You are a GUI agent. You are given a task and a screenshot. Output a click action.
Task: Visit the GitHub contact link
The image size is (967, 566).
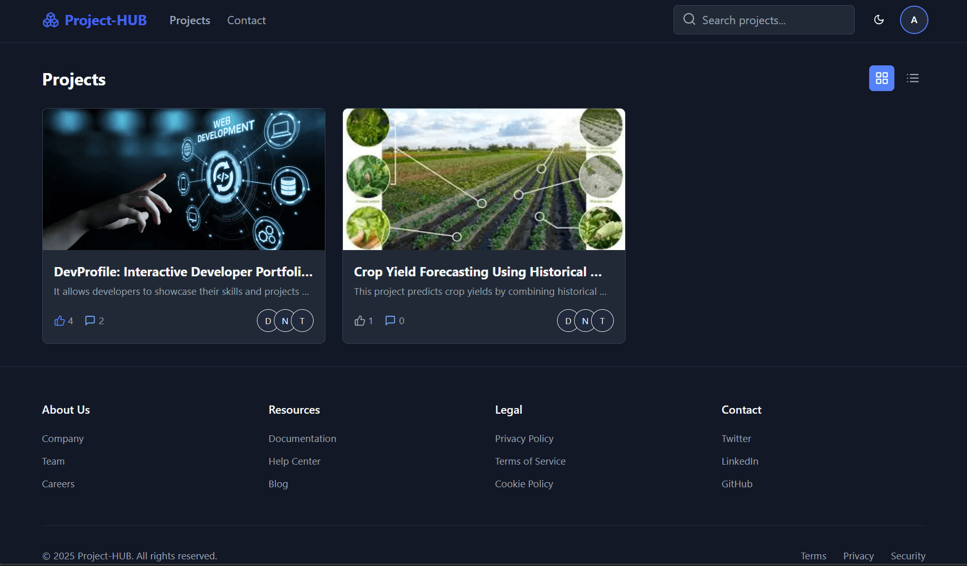(737, 484)
